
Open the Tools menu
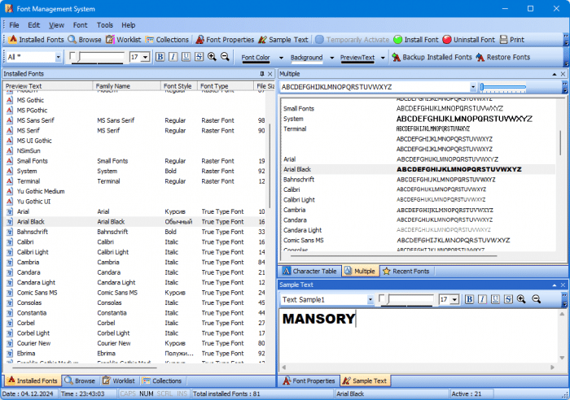point(105,25)
